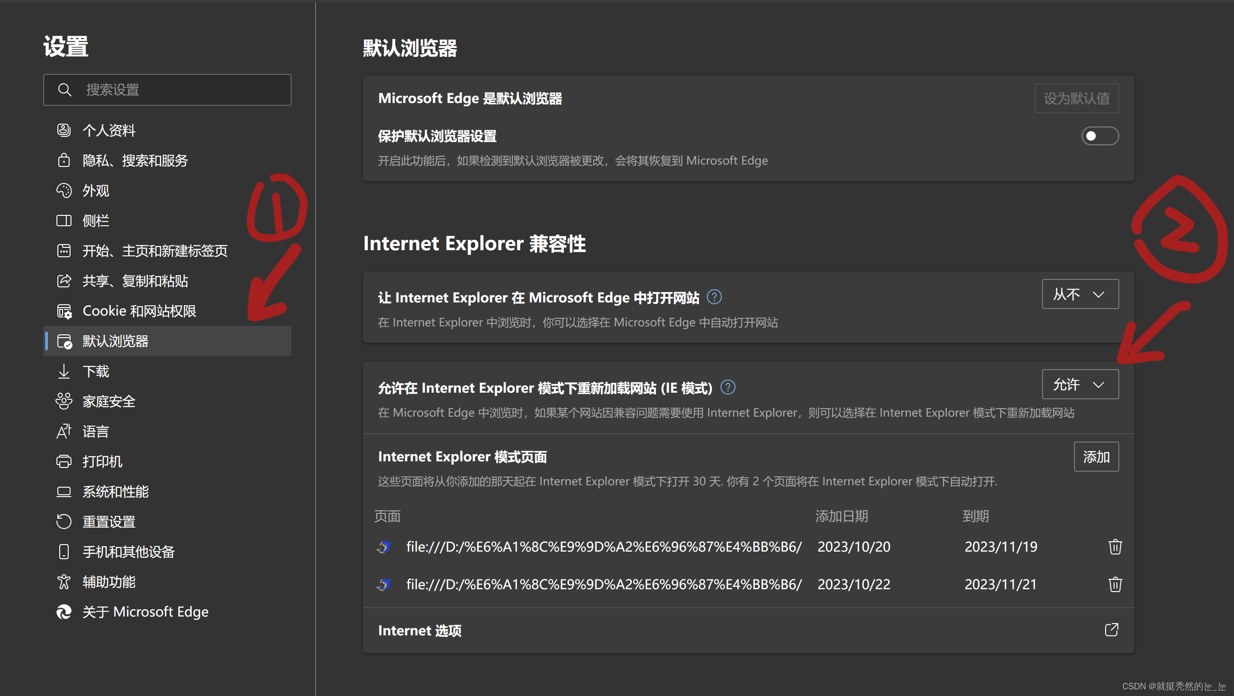Open the 允许 dropdown for IE mode
This screenshot has width=1234, height=696.
pyautogui.click(x=1080, y=384)
